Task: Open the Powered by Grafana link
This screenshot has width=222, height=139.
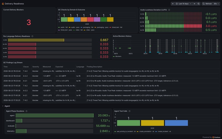Action: [x=211, y=137]
